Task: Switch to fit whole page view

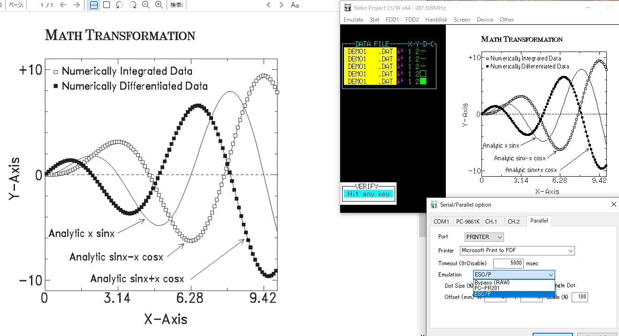Action: [107, 5]
